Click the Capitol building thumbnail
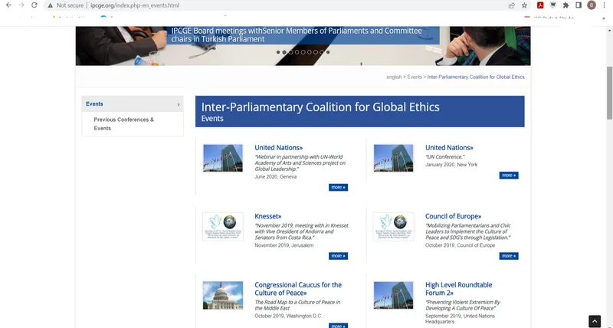The width and height of the screenshot is (613, 328). point(223,295)
